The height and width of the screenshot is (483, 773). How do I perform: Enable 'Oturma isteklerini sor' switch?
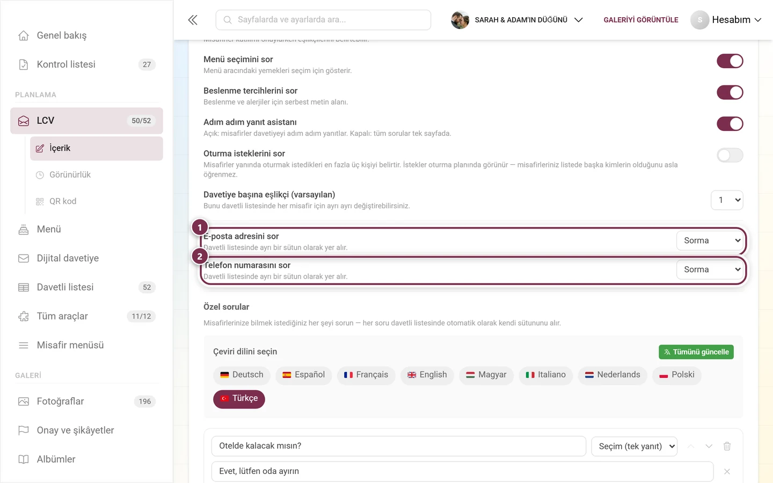coord(730,155)
